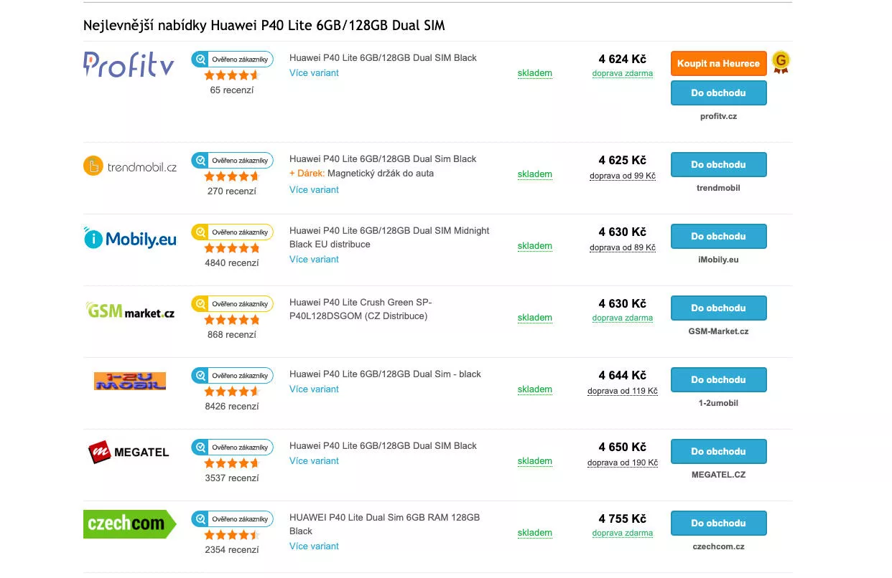Click iMobily.eu's gold Ověřeno zákazníky badge
The height and width of the screenshot is (578, 892).
pyautogui.click(x=232, y=232)
